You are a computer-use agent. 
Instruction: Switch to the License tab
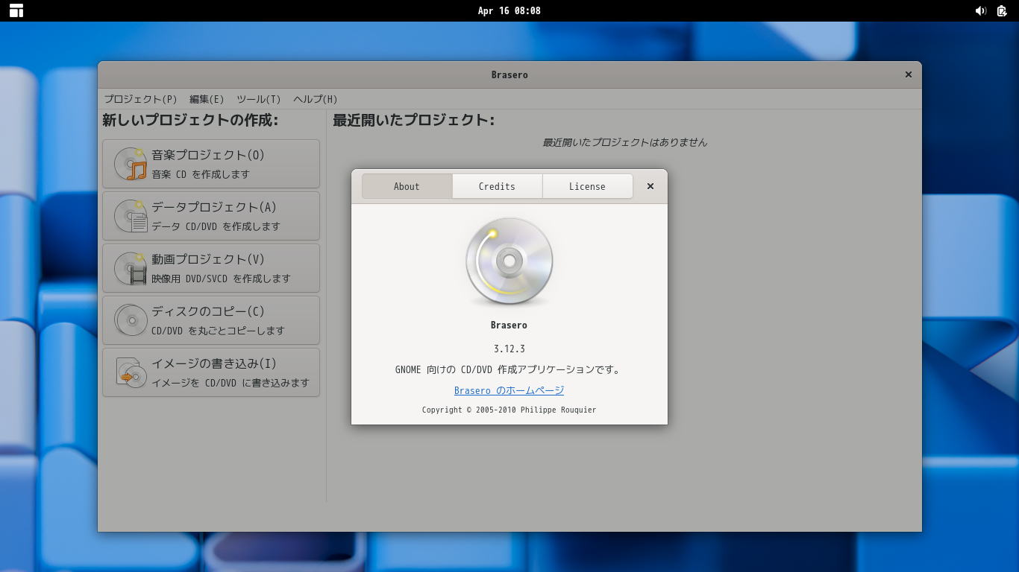tap(588, 186)
